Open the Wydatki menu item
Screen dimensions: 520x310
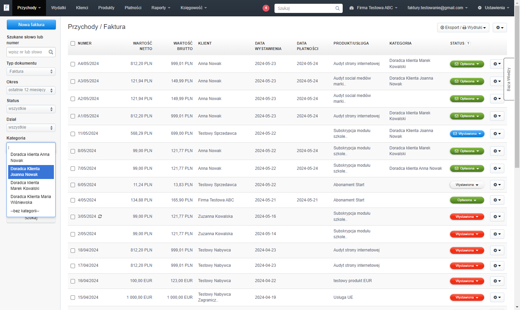pos(58,8)
